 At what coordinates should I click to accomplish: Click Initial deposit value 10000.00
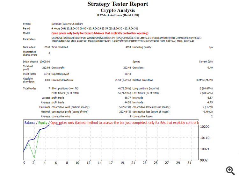[45, 62]
